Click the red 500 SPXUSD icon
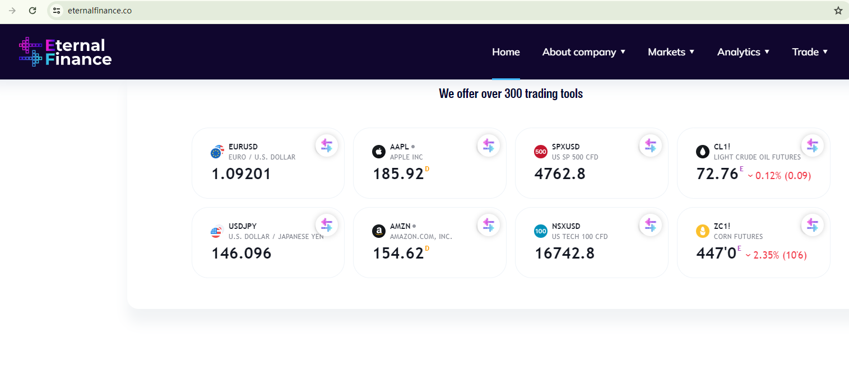The height and width of the screenshot is (366, 849). (541, 152)
